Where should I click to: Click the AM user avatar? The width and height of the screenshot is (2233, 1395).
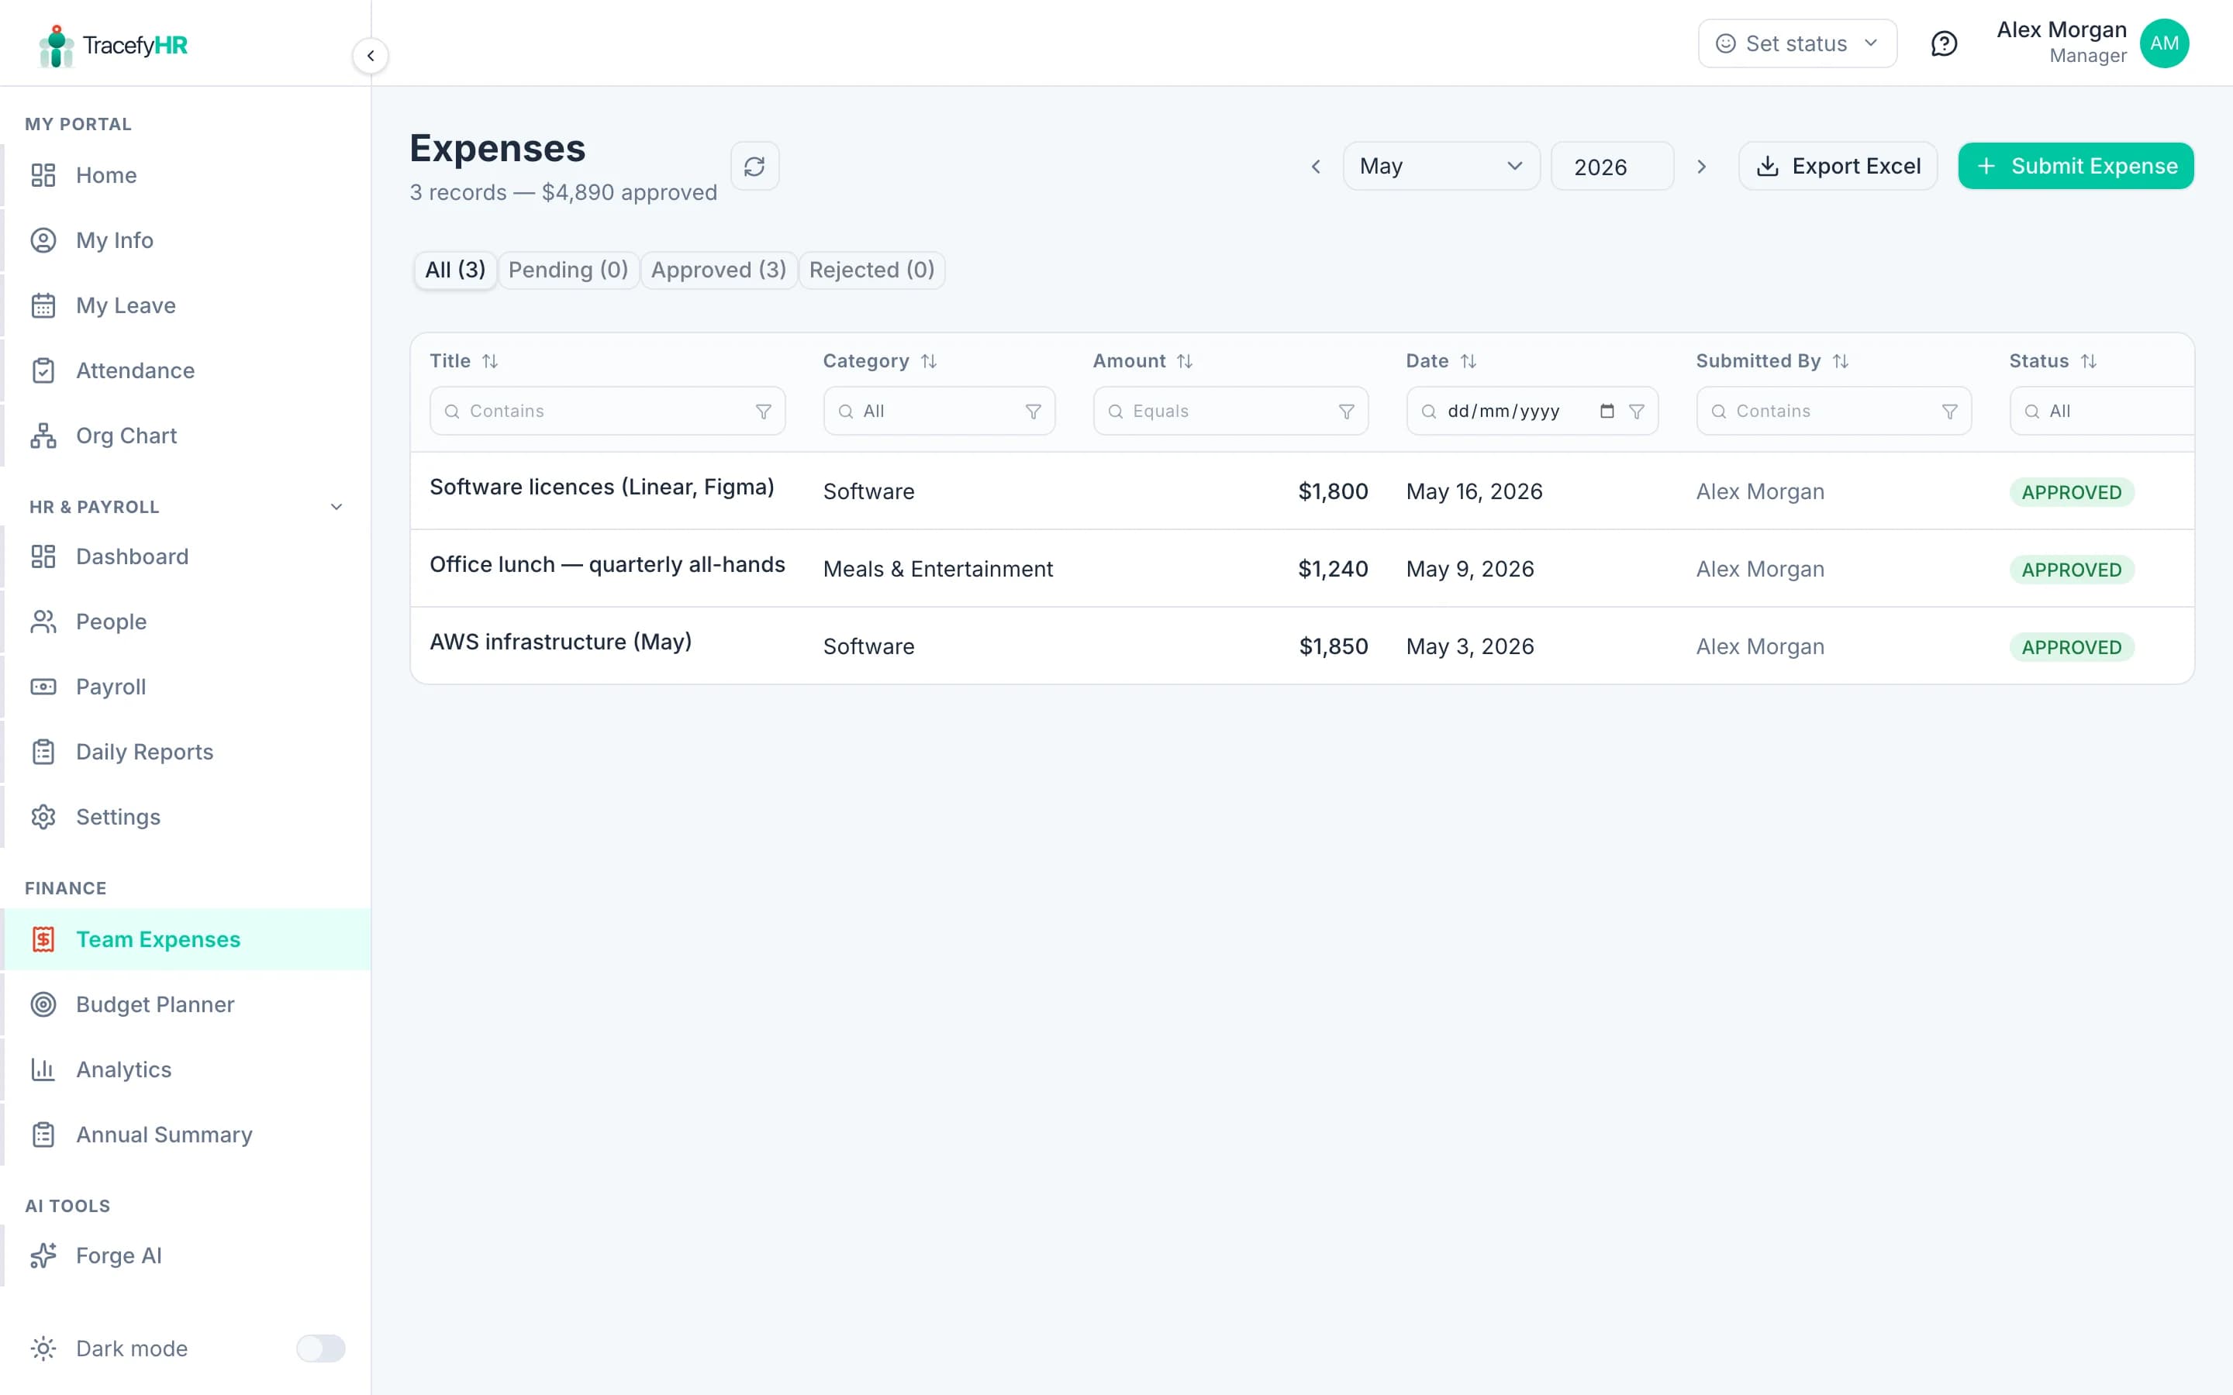pos(2164,43)
